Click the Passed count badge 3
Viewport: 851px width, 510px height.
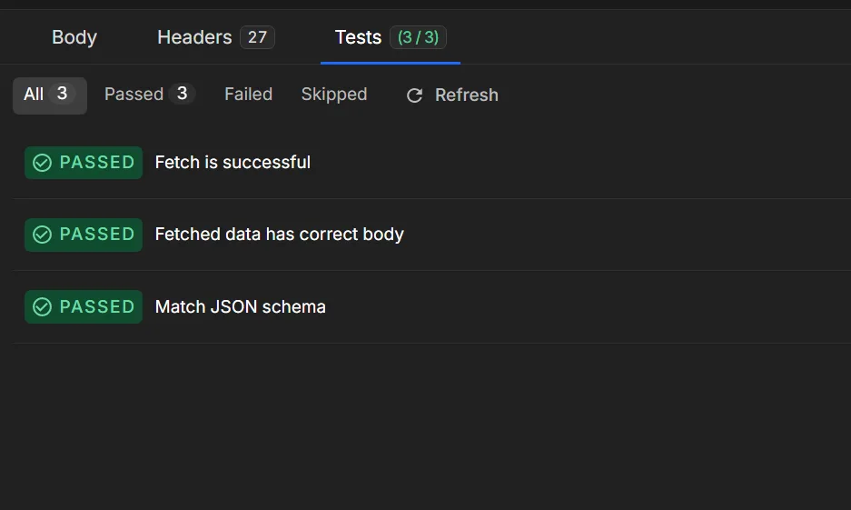[x=182, y=94]
